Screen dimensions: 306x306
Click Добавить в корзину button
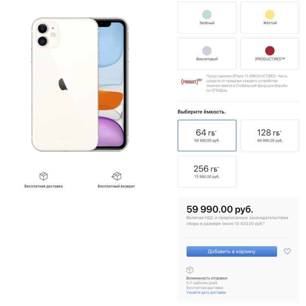[x=231, y=251]
